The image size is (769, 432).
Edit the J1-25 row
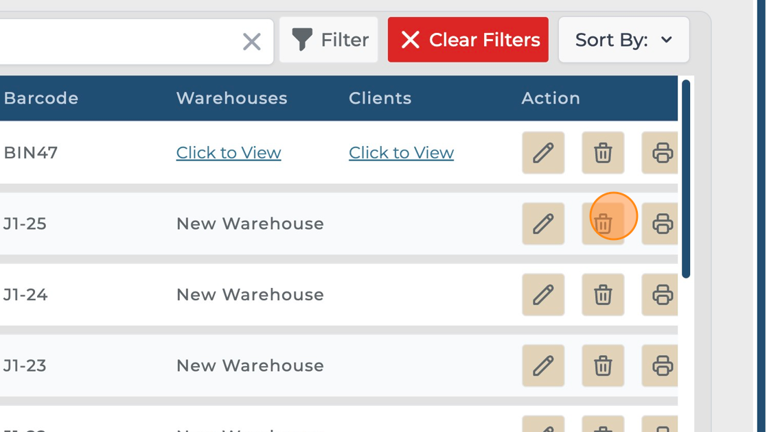pyautogui.click(x=543, y=224)
